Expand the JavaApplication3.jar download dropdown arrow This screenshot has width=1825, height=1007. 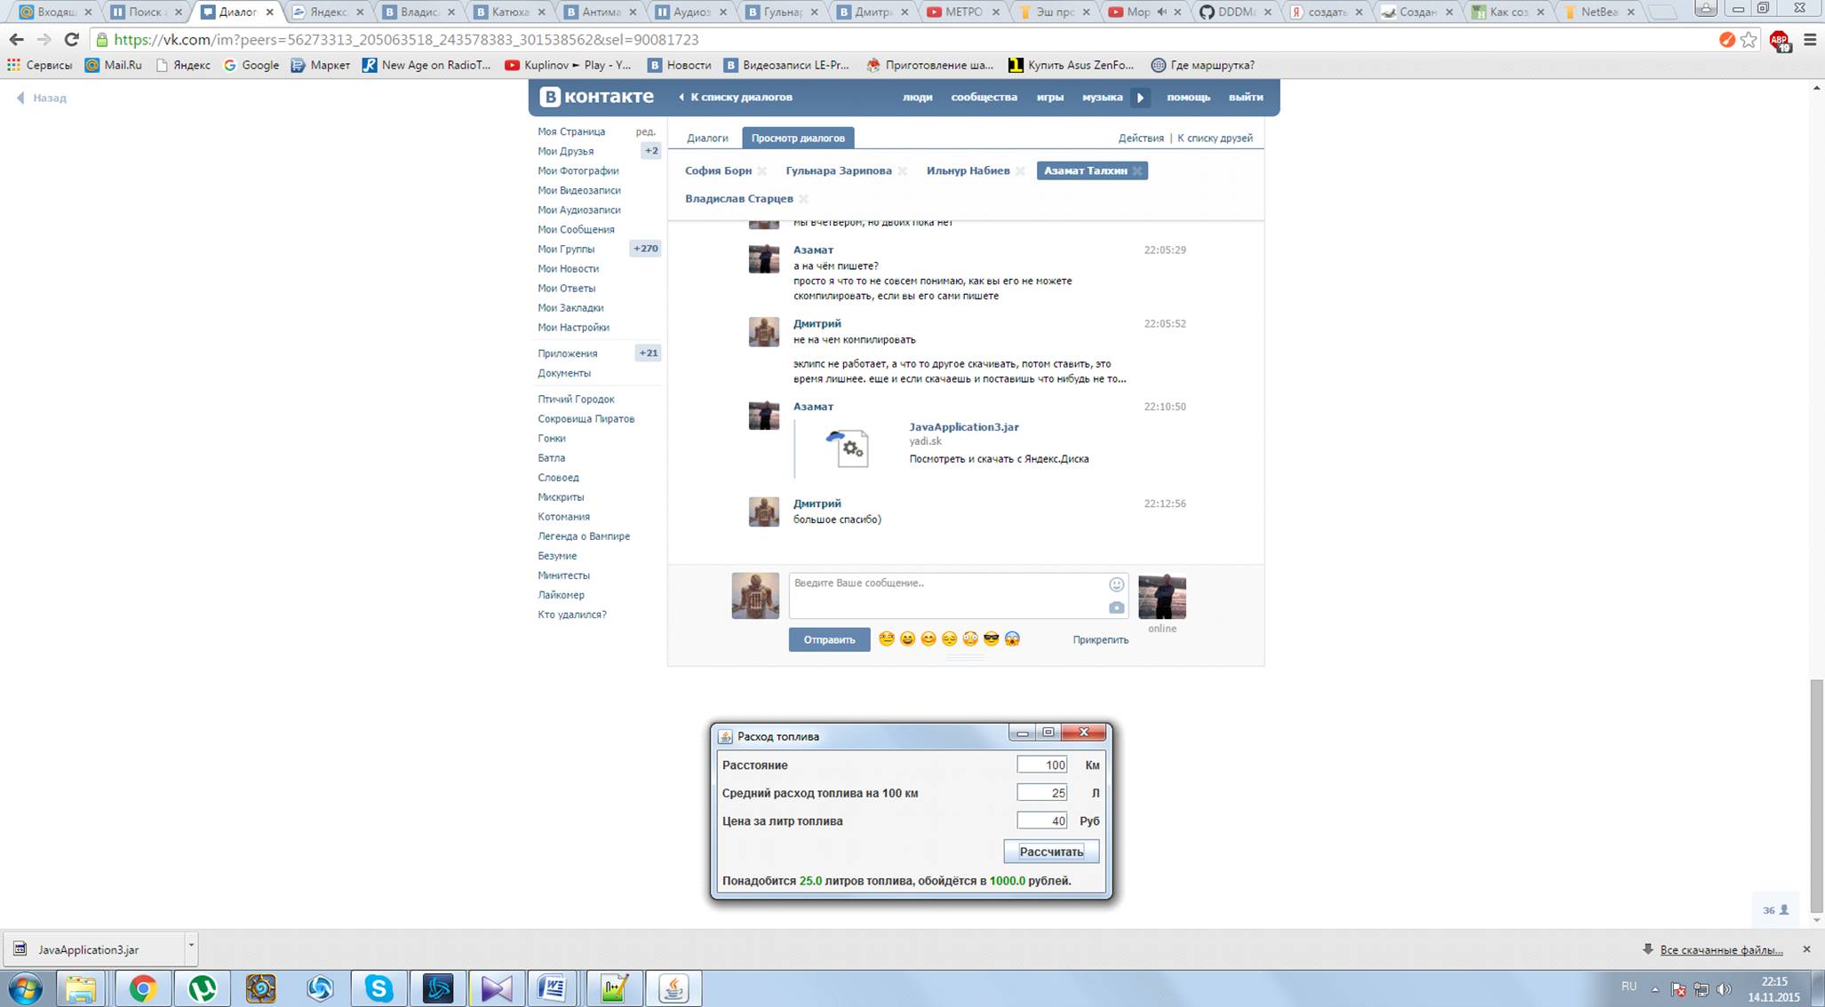190,946
